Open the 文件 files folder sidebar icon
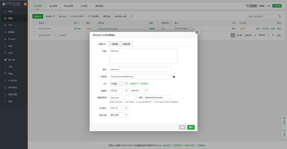Screen dimensions: 287x149 [x=5, y=67]
